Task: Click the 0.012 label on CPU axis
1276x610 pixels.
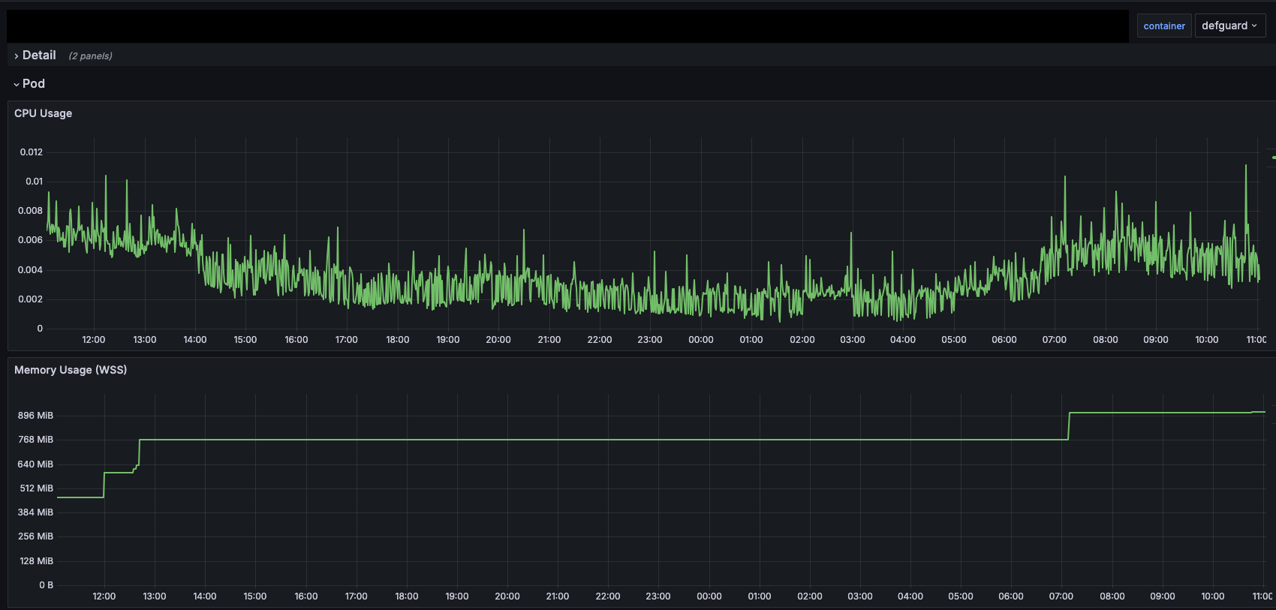Action: [x=32, y=152]
